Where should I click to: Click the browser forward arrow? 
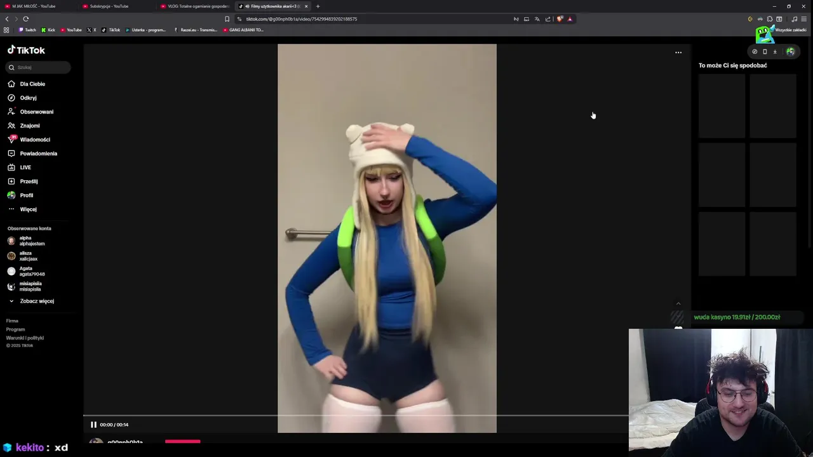click(x=17, y=19)
